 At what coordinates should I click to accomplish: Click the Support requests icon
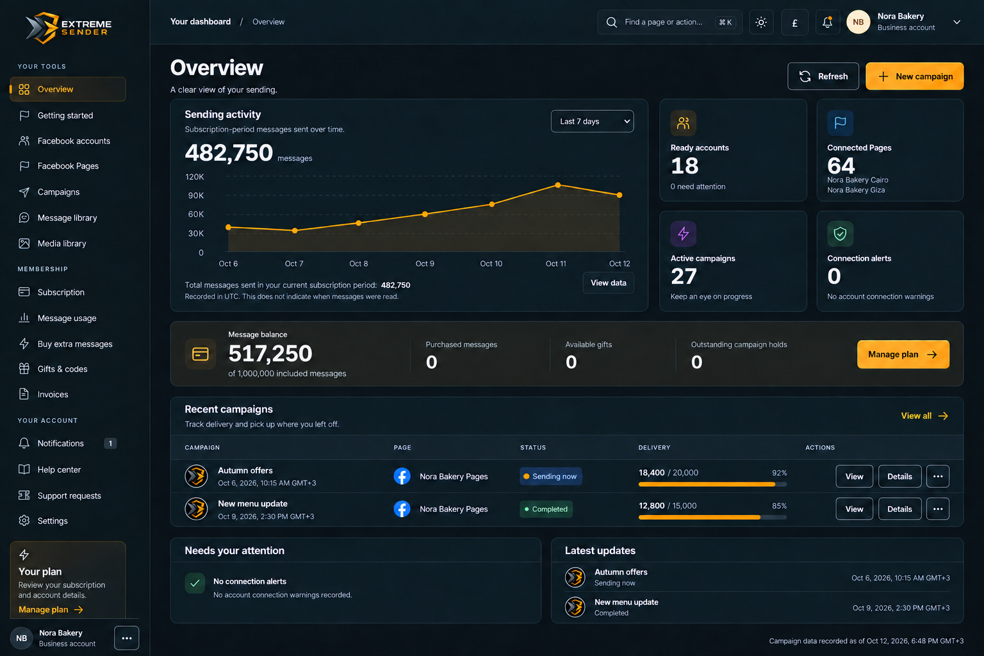pos(24,495)
